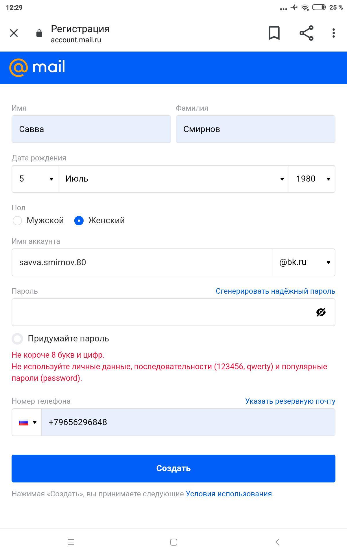347x556 pixels.
Task: Close the browser tab with X icon
Action: point(14,33)
